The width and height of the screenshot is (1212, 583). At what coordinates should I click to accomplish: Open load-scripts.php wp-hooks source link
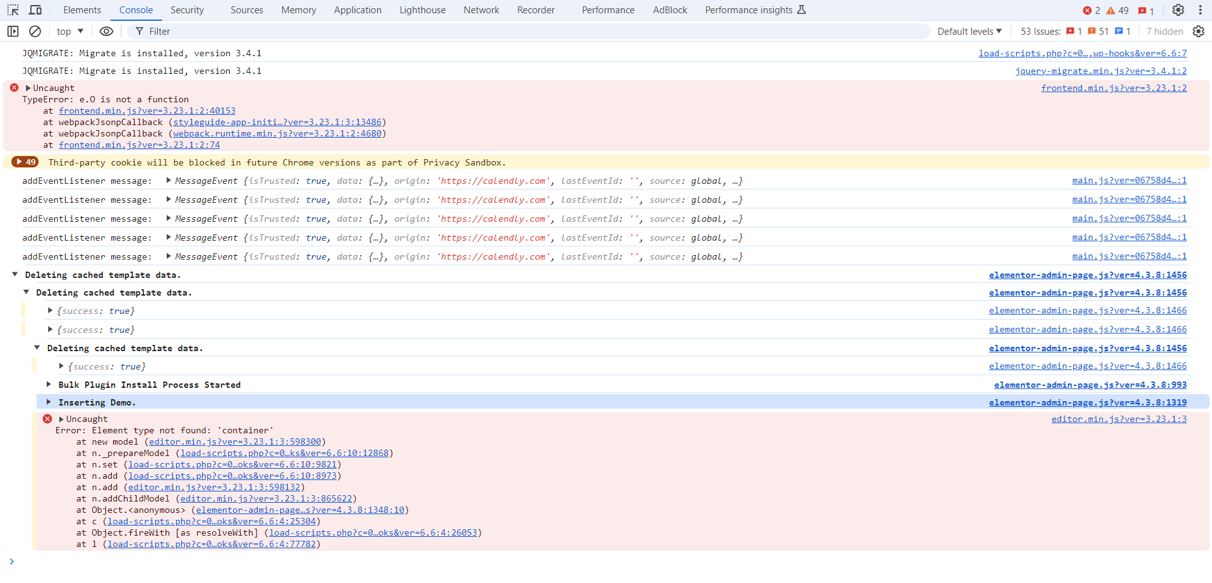click(1083, 53)
